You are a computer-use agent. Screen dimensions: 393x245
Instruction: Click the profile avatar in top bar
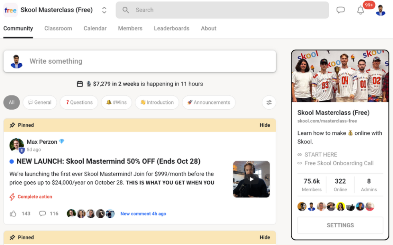pos(381,10)
